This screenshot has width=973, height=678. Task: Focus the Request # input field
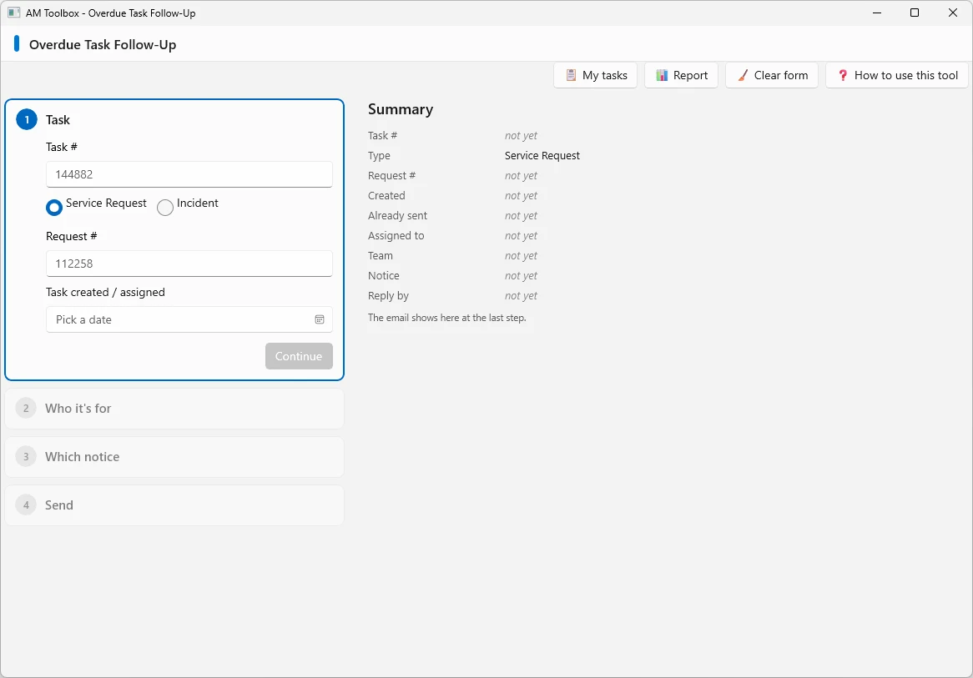pyautogui.click(x=189, y=264)
